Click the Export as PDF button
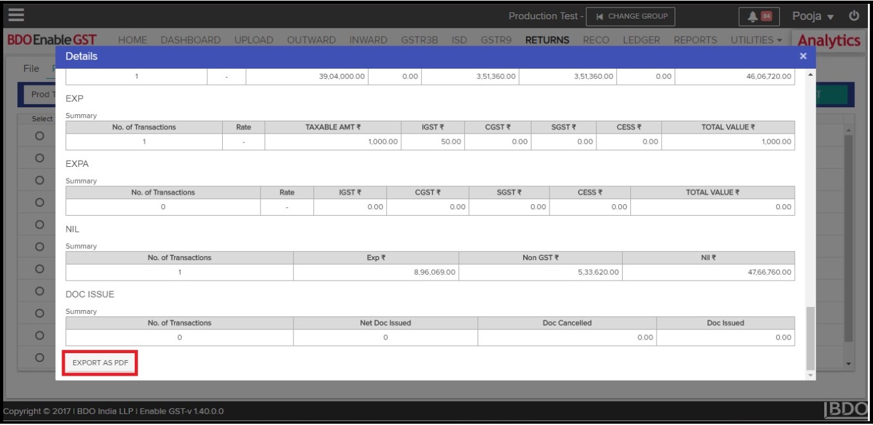This screenshot has width=873, height=425. tap(100, 363)
